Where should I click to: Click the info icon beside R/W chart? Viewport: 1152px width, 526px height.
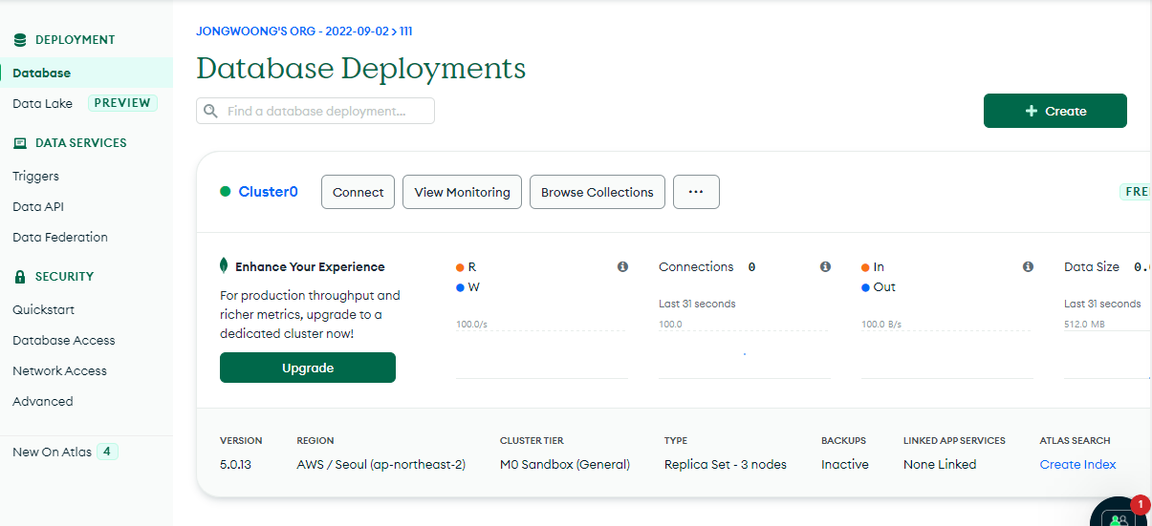tap(622, 267)
